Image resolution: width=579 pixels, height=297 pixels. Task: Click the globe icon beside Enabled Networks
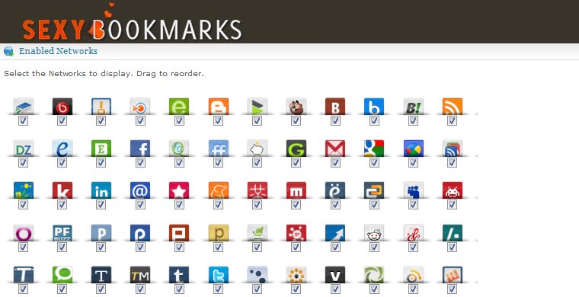pos(8,52)
